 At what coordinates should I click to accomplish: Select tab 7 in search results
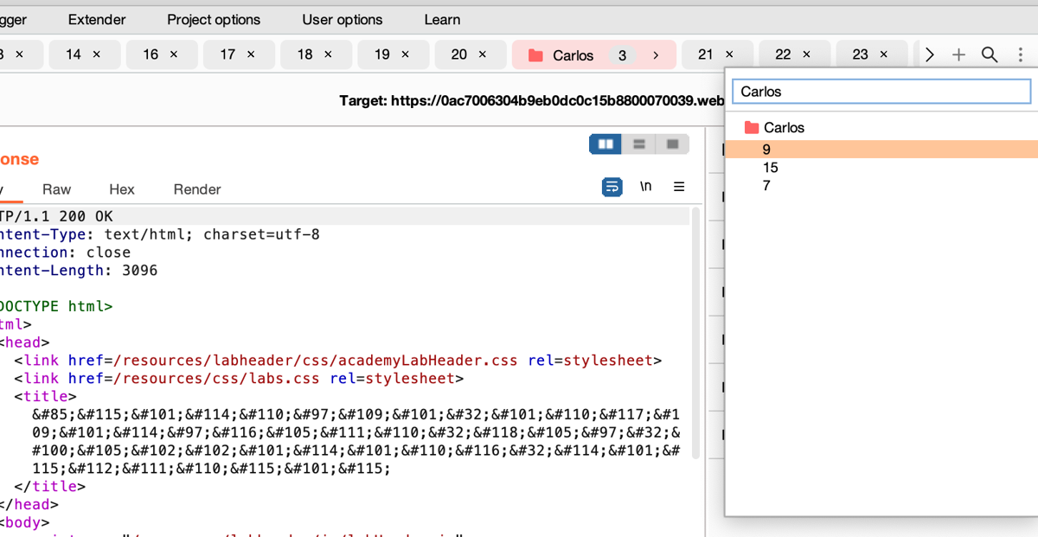(x=881, y=185)
